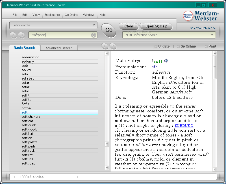226x184 pixels.
Task: Select 'soft sell' in the word list
Action: click(x=59, y=159)
